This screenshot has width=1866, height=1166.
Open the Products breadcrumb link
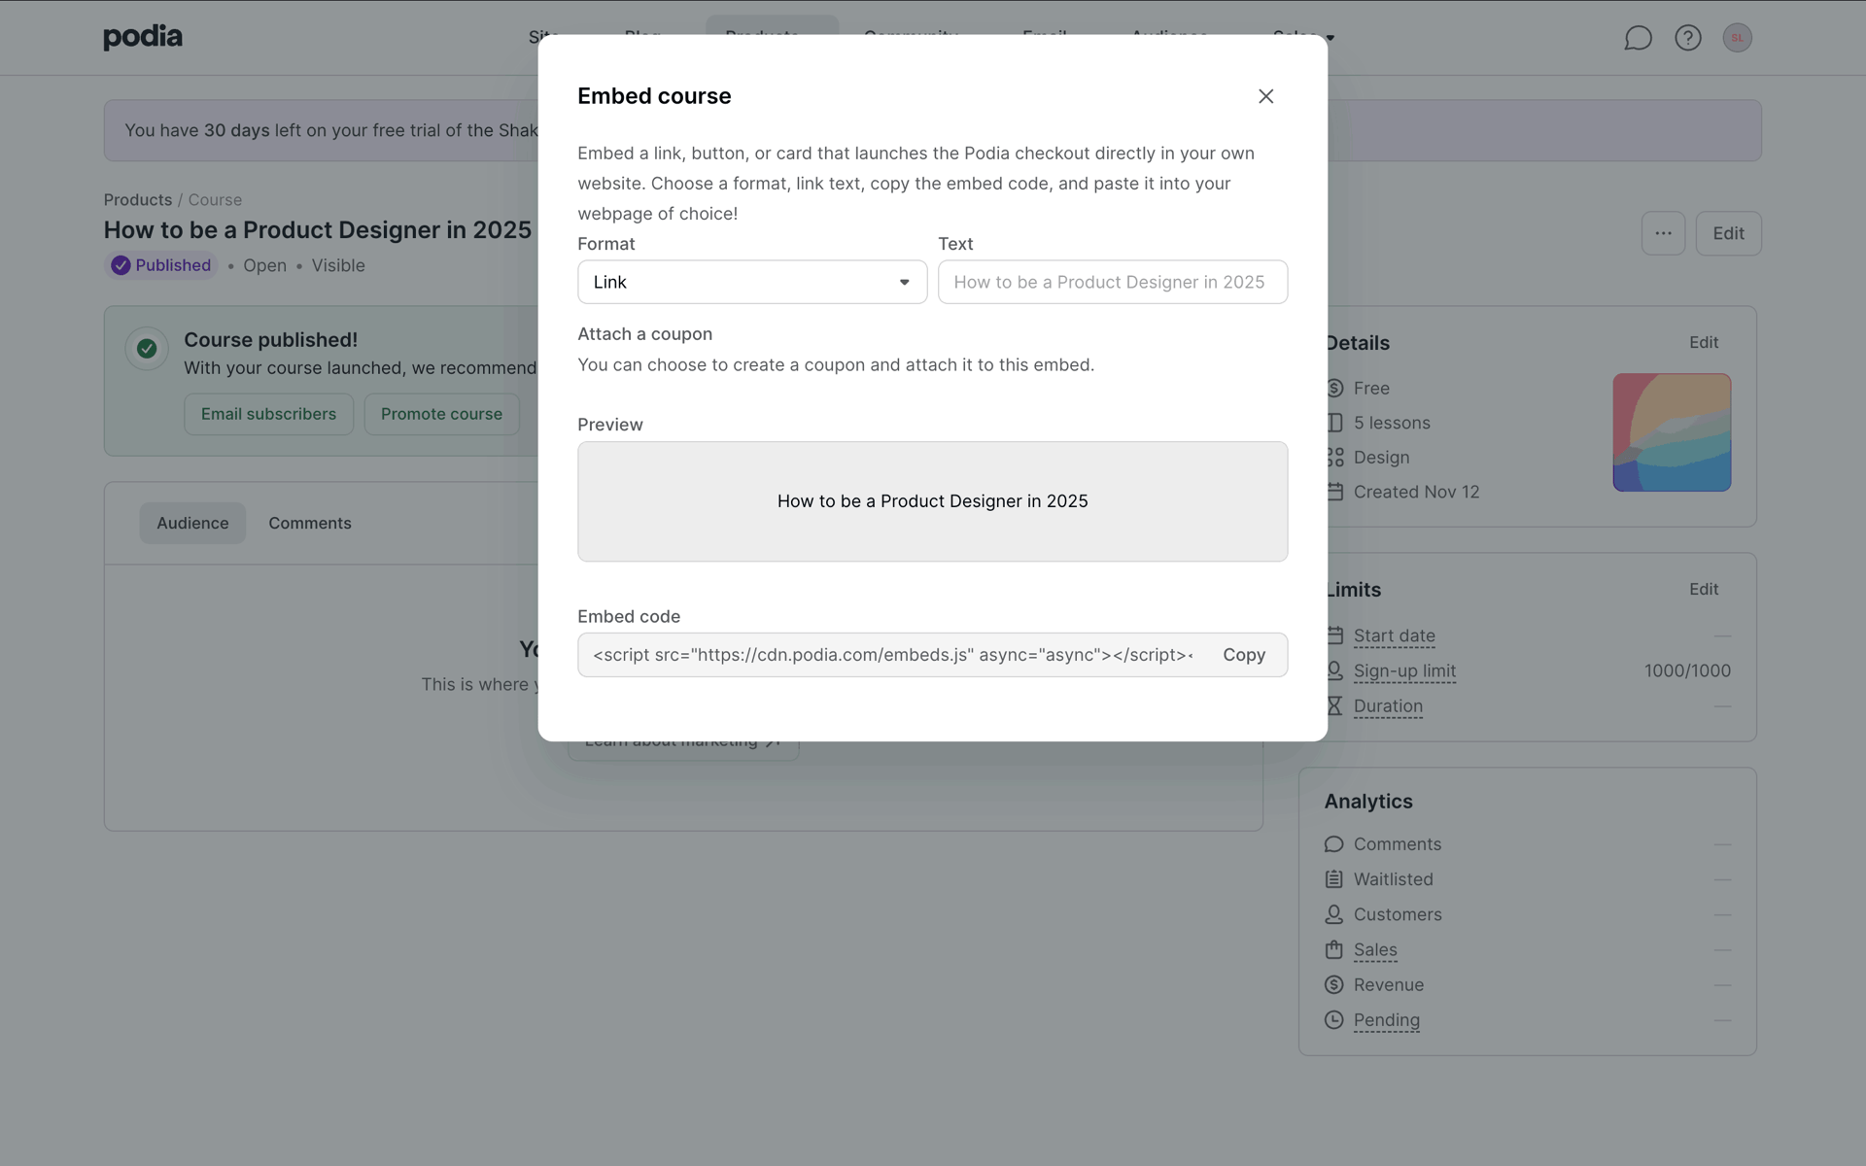(138, 199)
